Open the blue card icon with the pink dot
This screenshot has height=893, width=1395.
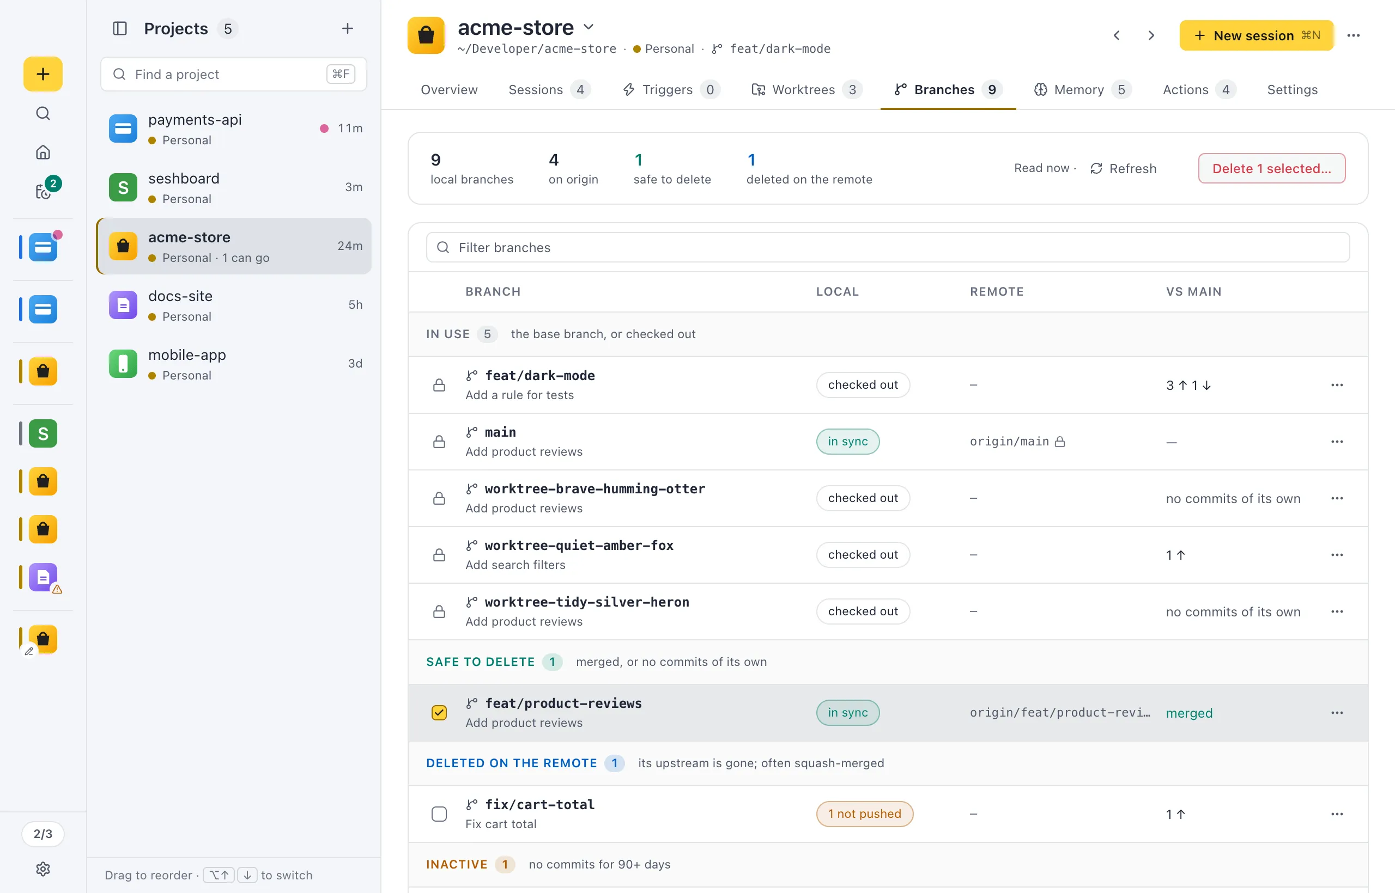click(43, 248)
